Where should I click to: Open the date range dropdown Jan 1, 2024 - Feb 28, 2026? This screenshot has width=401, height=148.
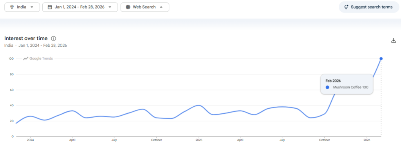(x=80, y=7)
